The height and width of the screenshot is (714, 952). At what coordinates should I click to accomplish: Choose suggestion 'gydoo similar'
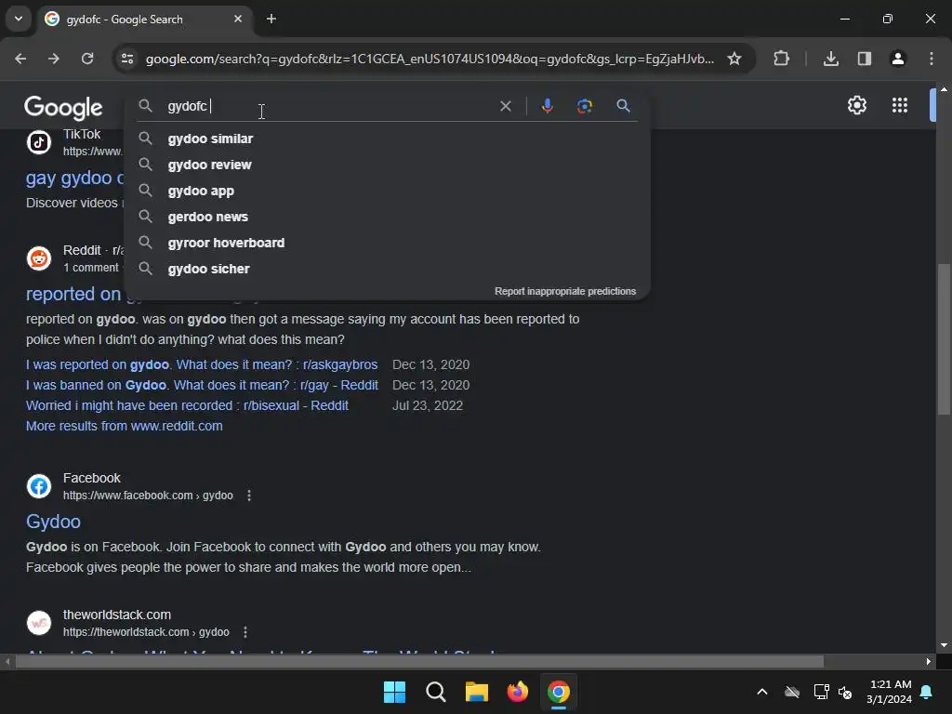tap(388, 139)
